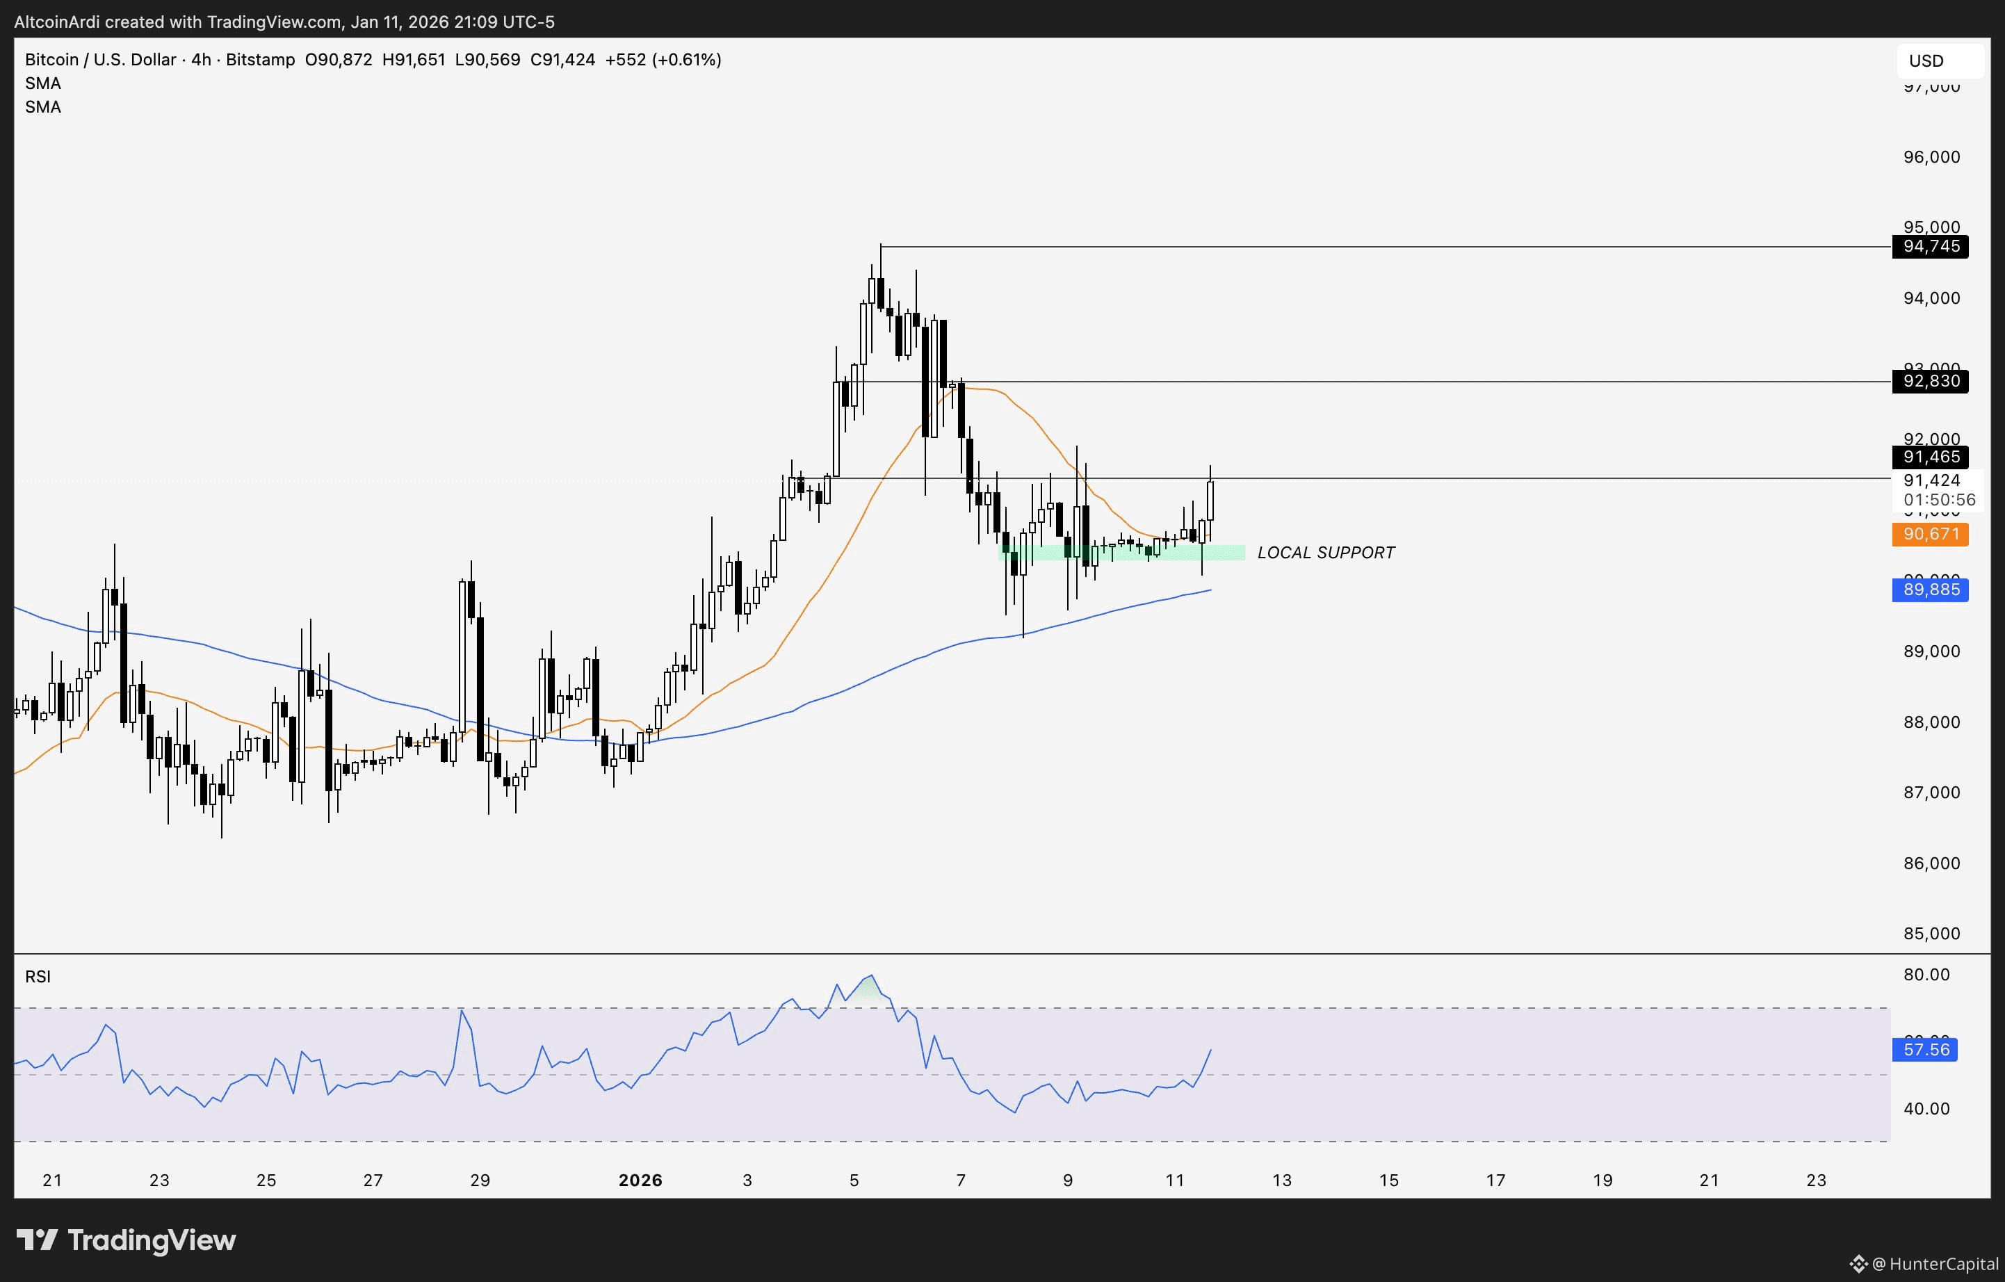Image resolution: width=2005 pixels, height=1282 pixels.
Task: Click the bold 2026 time axis label
Action: coord(640,1180)
